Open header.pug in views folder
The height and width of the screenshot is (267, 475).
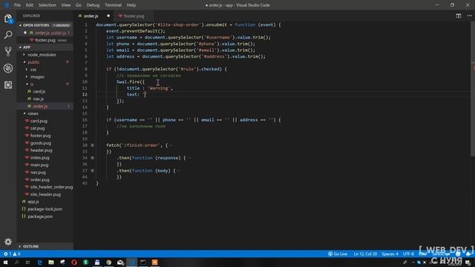coord(41,150)
